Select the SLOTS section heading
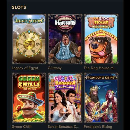 pyautogui.click(x=19, y=7)
